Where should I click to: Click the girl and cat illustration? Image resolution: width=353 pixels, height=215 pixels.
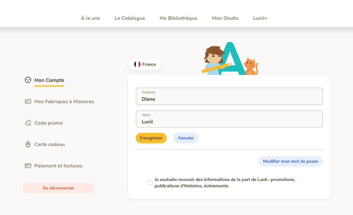pyautogui.click(x=230, y=59)
